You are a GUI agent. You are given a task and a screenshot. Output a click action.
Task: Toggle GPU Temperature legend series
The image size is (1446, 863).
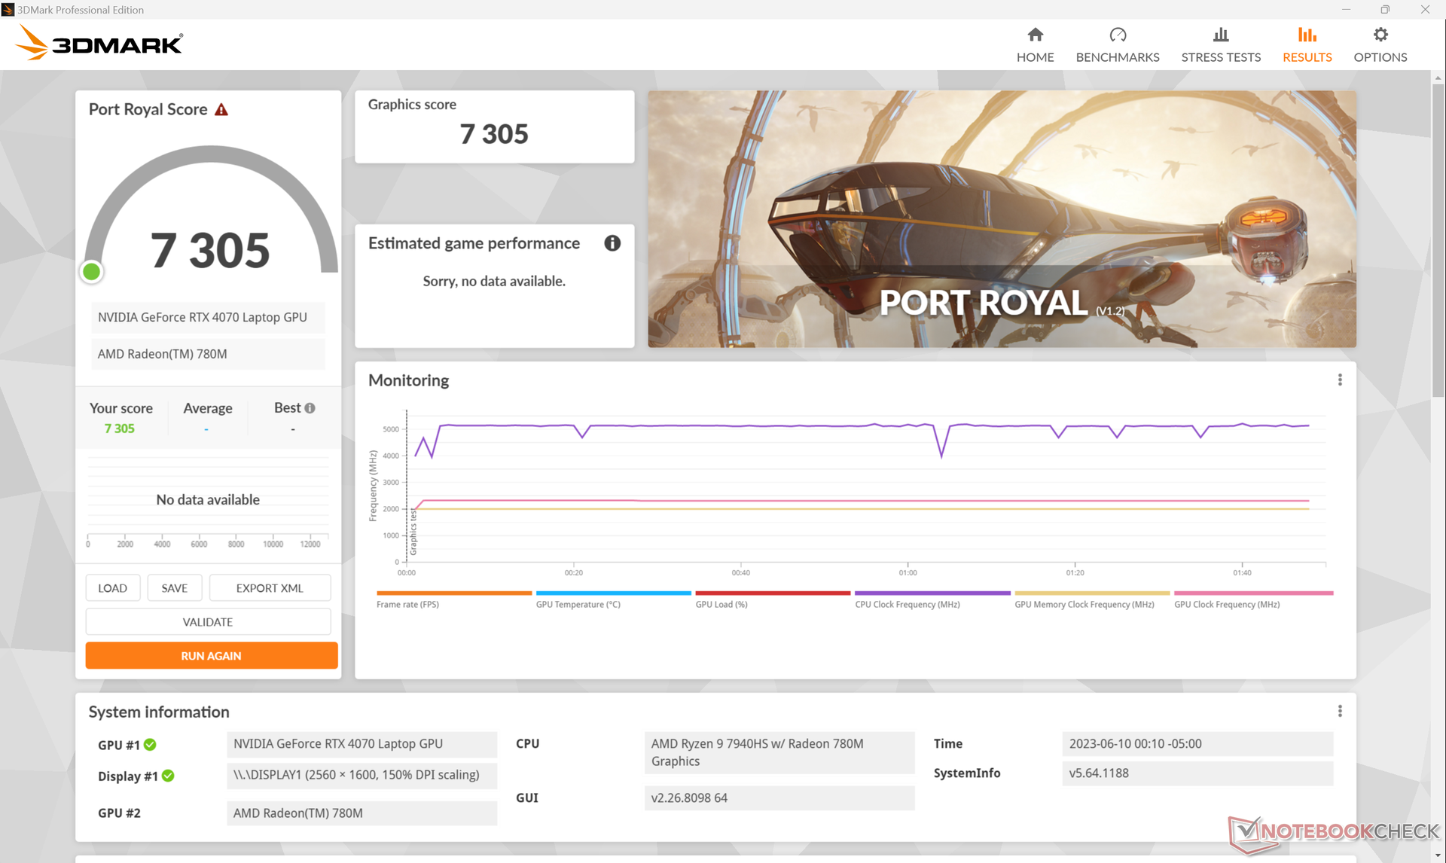click(x=578, y=604)
